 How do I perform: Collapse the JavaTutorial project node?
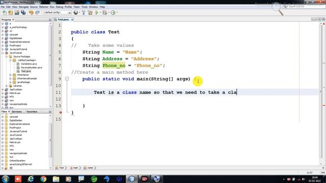click(3, 53)
